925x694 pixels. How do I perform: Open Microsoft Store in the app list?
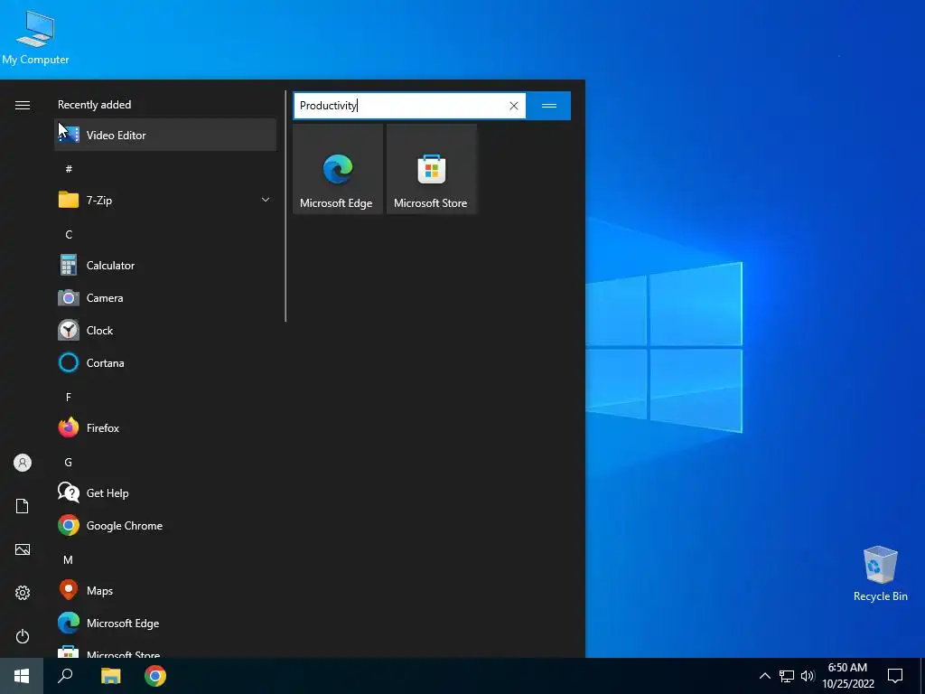click(165, 651)
